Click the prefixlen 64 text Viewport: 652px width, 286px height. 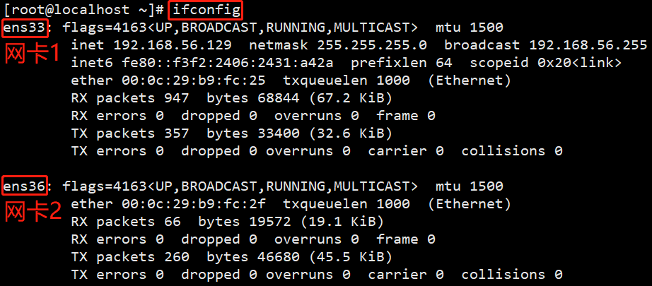point(400,63)
